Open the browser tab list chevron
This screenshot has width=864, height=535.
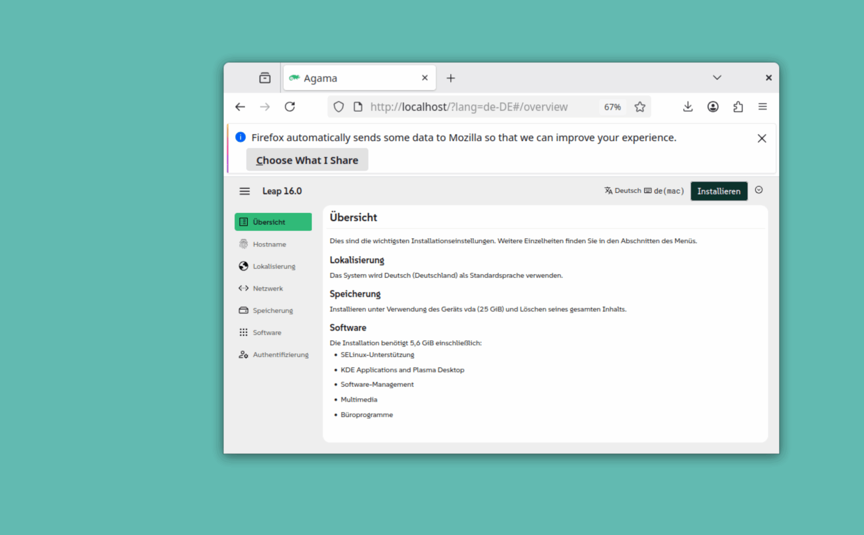click(717, 78)
